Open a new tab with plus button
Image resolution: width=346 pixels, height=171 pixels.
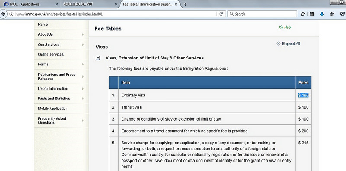coord(185,4)
